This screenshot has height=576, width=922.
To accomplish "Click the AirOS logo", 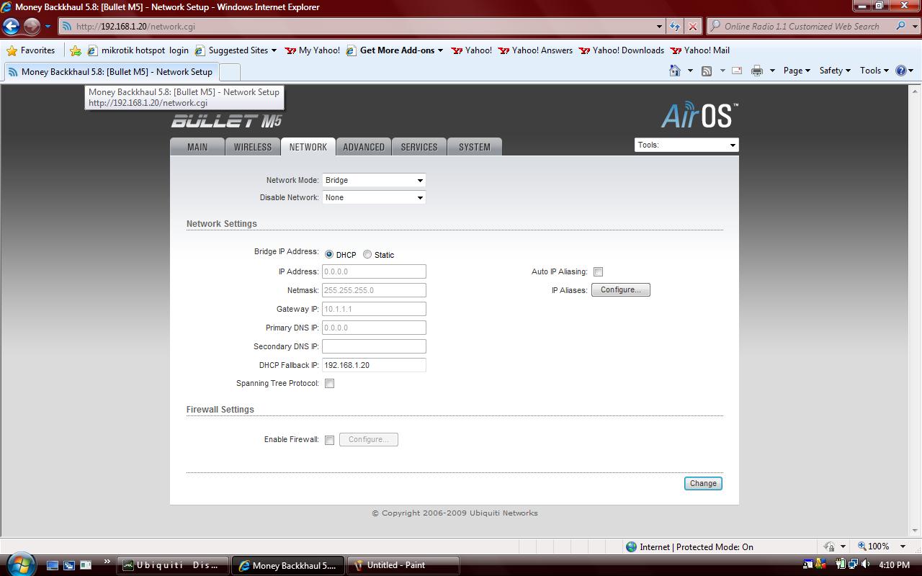I will click(x=699, y=115).
